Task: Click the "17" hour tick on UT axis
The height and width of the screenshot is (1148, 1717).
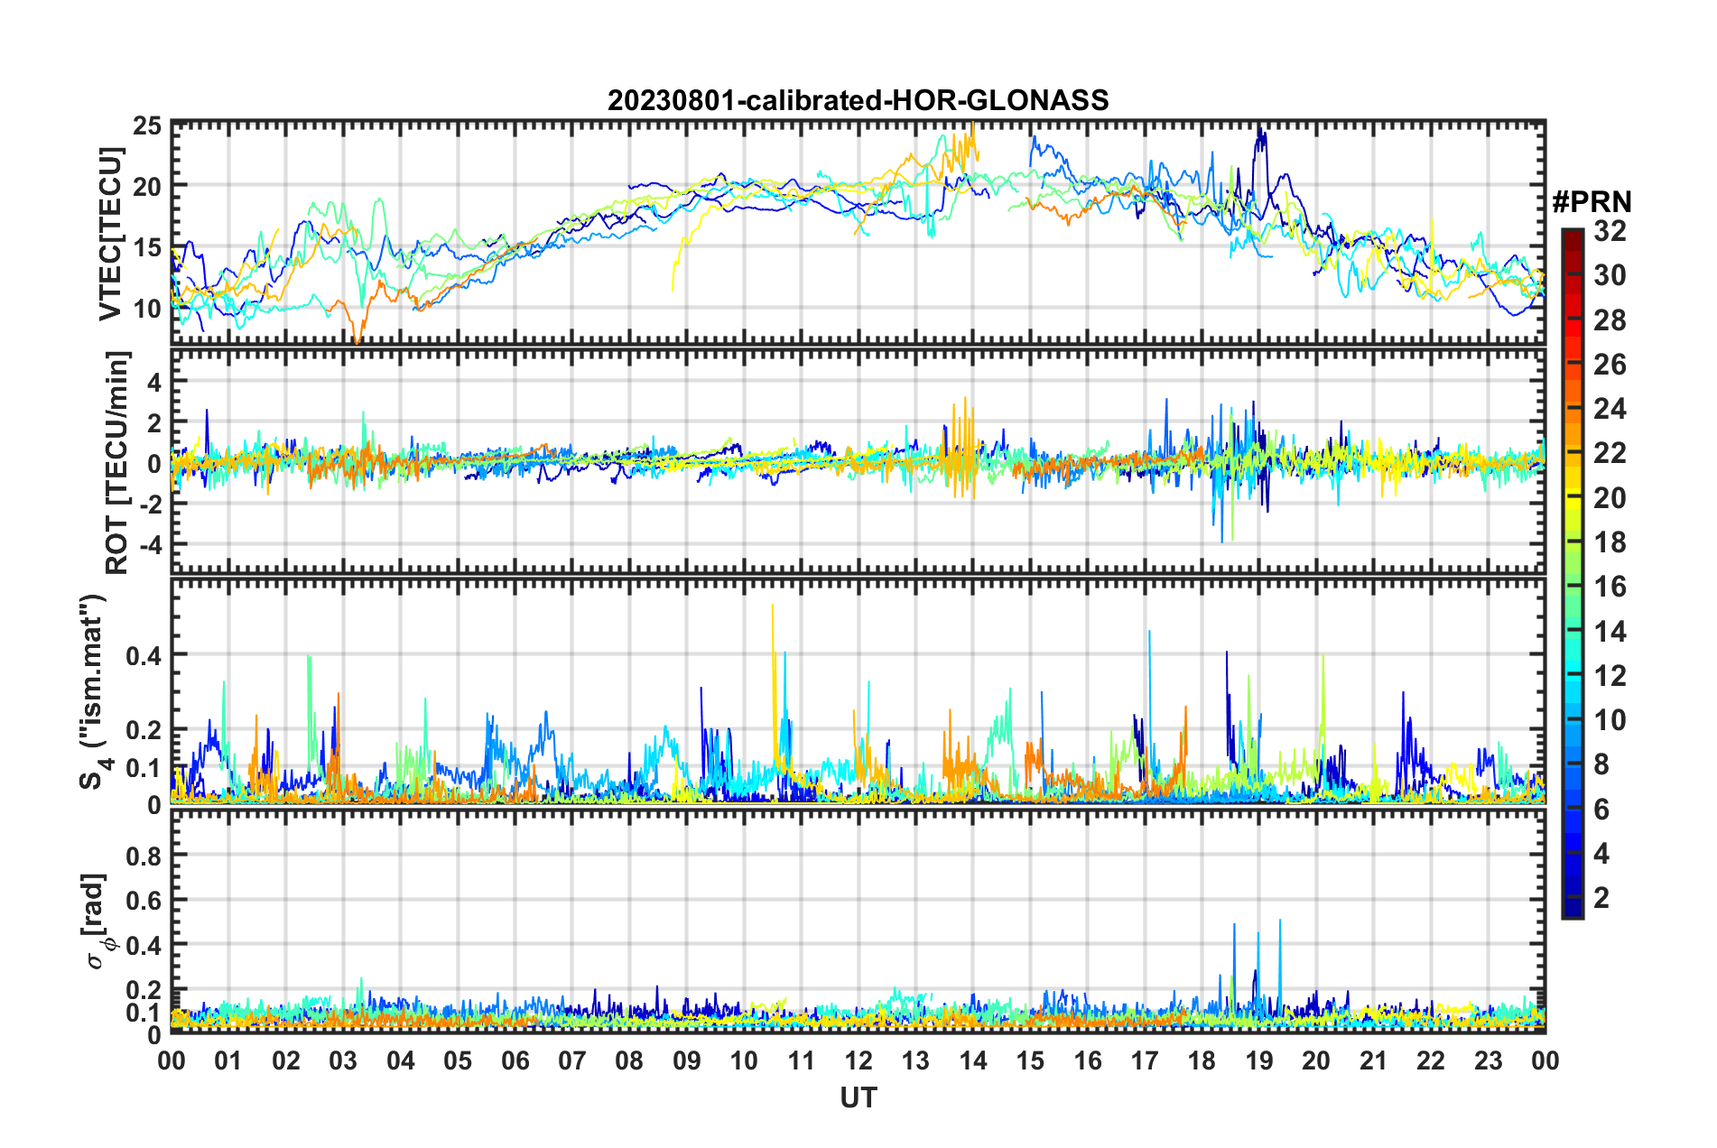Action: 1145,1060
